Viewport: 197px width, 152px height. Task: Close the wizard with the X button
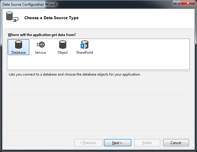click(x=188, y=3)
